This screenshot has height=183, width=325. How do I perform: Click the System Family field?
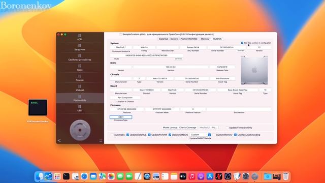(x=144, y=47)
